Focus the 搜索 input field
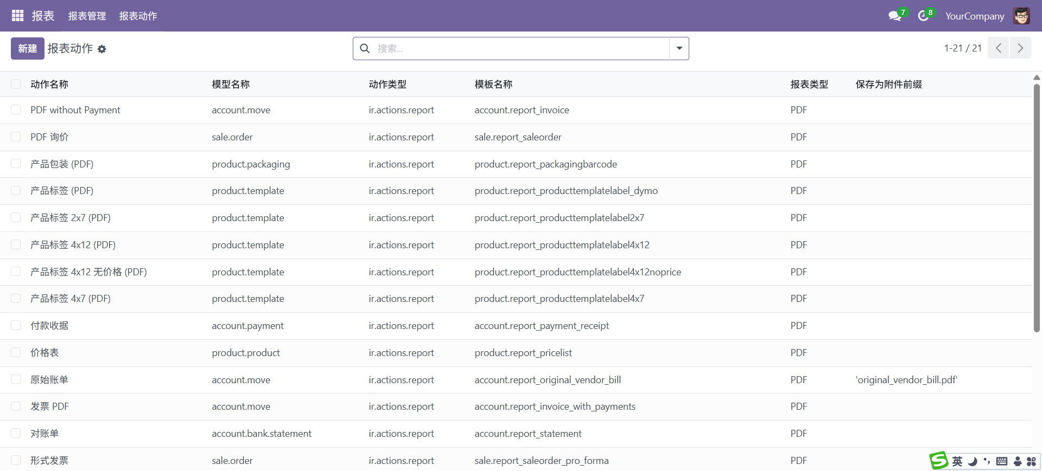1042x471 pixels. [x=521, y=49]
